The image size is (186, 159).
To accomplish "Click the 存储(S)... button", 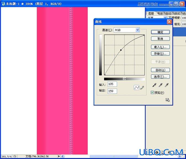I will tap(160, 53).
